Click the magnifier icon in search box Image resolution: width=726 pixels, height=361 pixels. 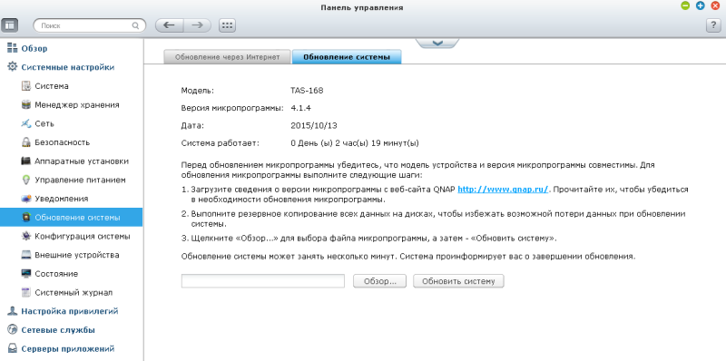[x=135, y=26]
